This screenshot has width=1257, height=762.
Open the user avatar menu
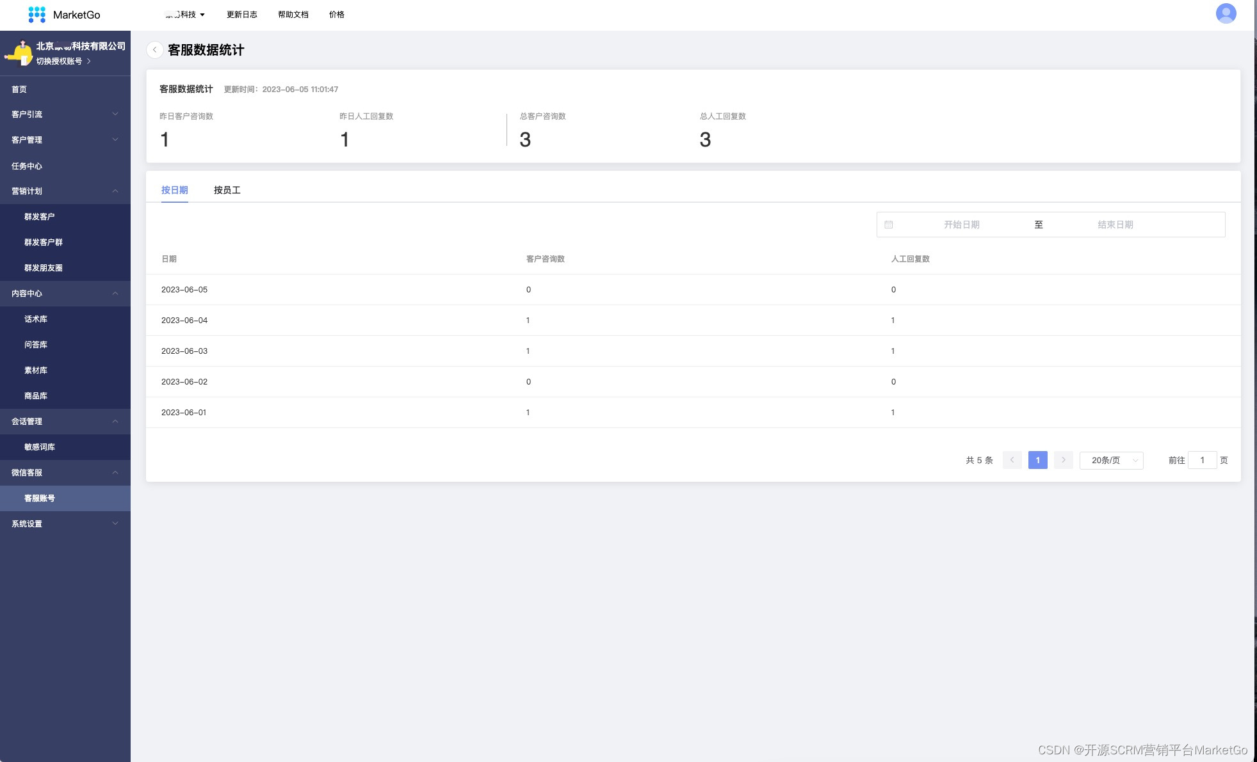click(x=1226, y=13)
